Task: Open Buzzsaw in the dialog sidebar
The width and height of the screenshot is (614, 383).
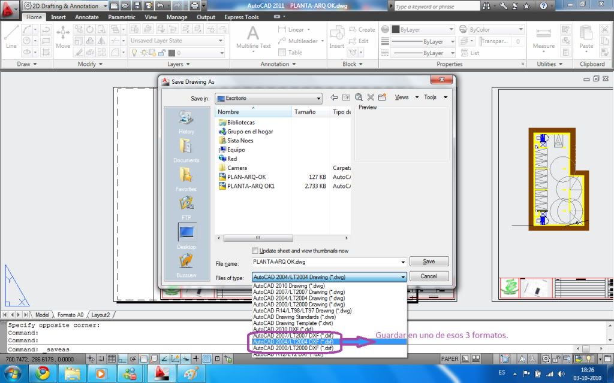Action: pos(186,265)
